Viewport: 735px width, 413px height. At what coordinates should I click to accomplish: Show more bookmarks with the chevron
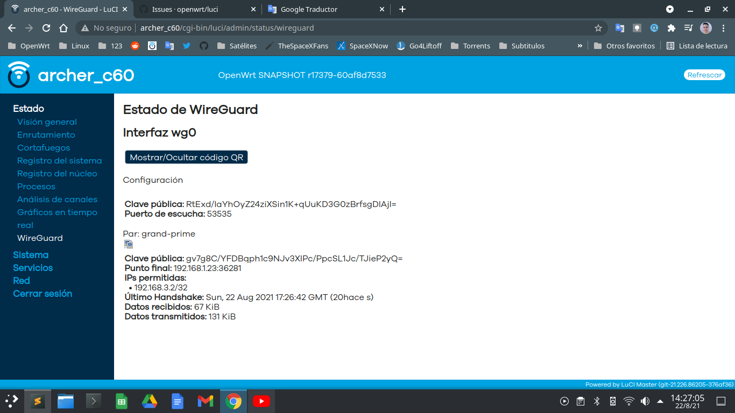coord(580,46)
